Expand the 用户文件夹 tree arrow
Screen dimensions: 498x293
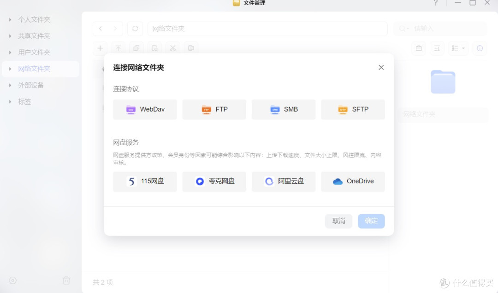10,53
